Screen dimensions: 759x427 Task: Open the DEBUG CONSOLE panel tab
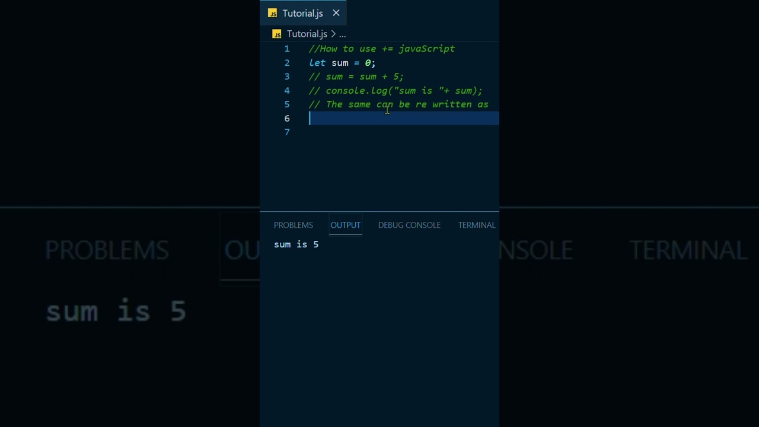coord(409,225)
